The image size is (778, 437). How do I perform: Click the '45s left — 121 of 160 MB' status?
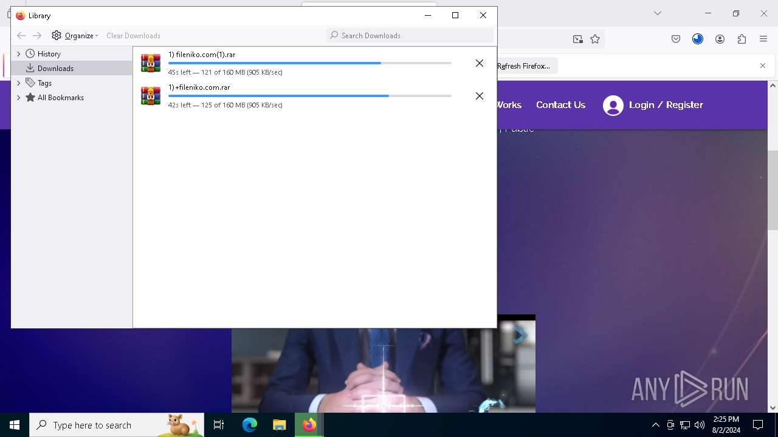tap(225, 72)
